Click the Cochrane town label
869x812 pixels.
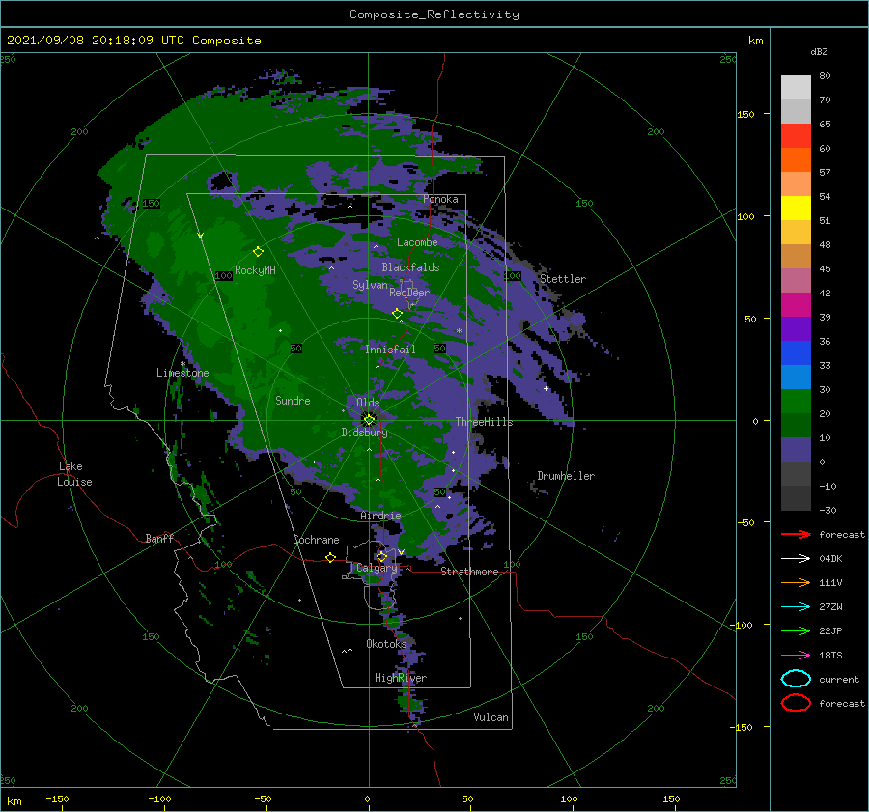pos(316,540)
